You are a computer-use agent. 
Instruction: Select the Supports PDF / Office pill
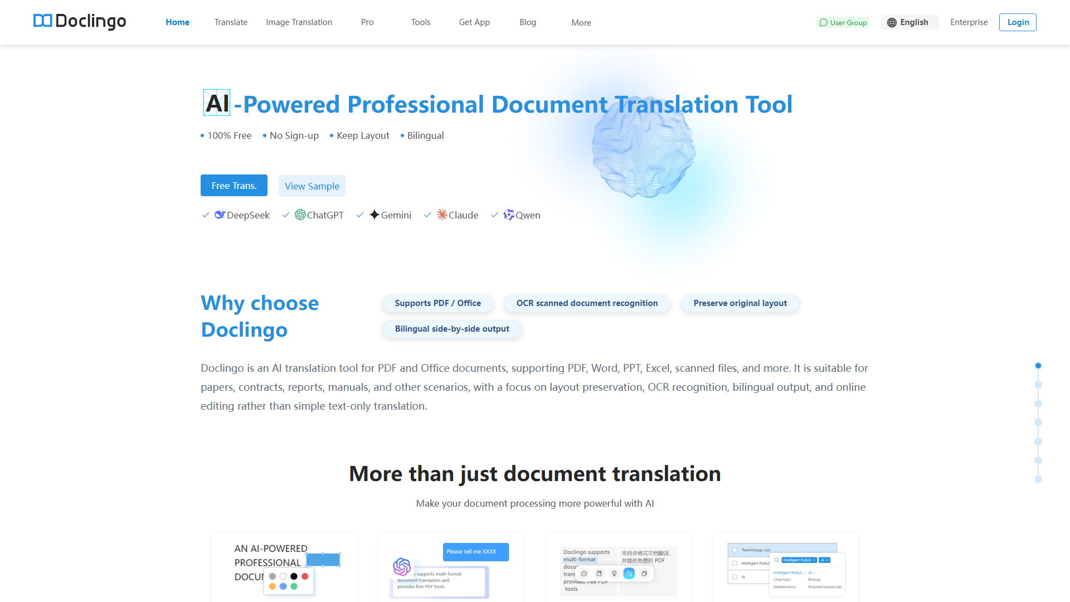pyautogui.click(x=438, y=303)
